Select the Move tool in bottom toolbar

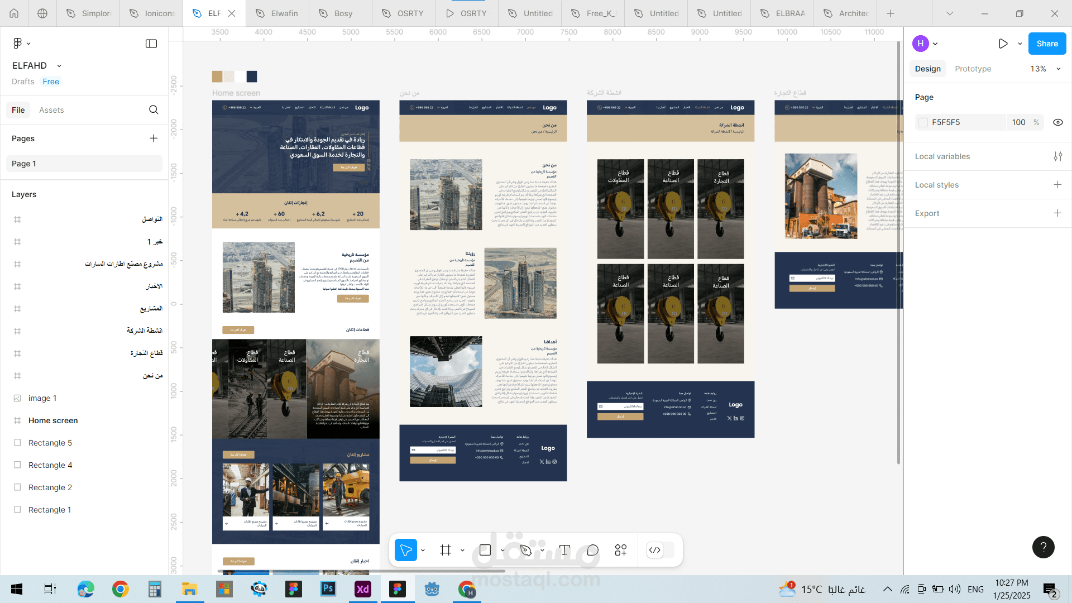coord(406,551)
